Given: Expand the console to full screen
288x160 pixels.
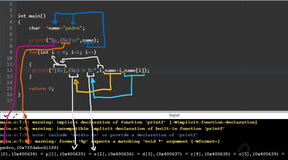Looking at the screenshot, I should point(15,116).
